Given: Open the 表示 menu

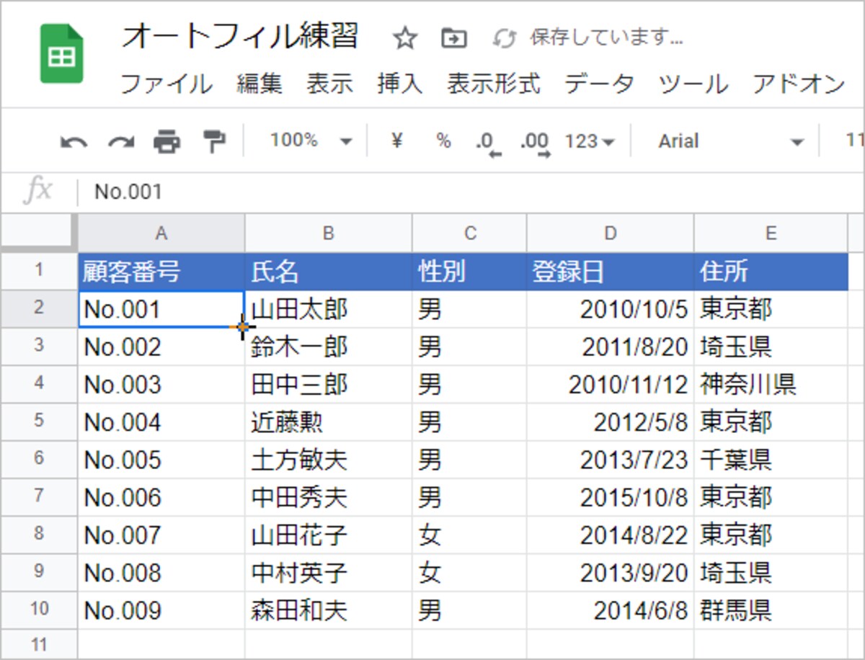Looking at the screenshot, I should 329,84.
